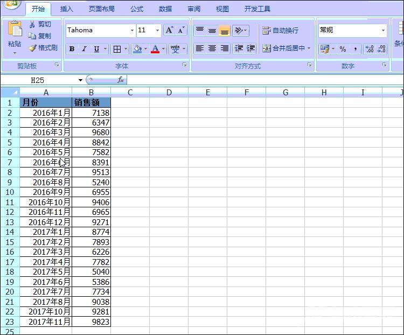Screen dimensions: 404x335
Task: Switch to the 插入 ribbon tab
Action: (x=67, y=9)
